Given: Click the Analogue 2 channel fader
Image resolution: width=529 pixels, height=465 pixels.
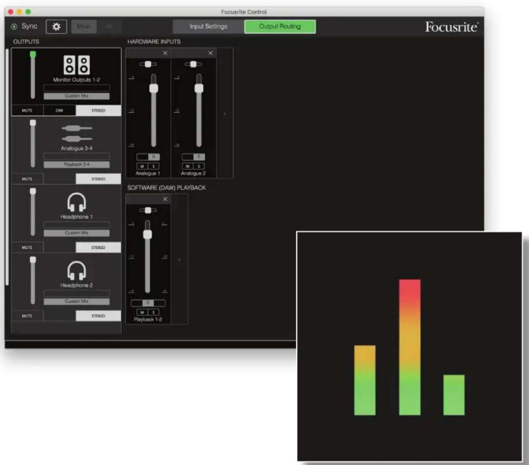Looking at the screenshot, I should point(199,110).
